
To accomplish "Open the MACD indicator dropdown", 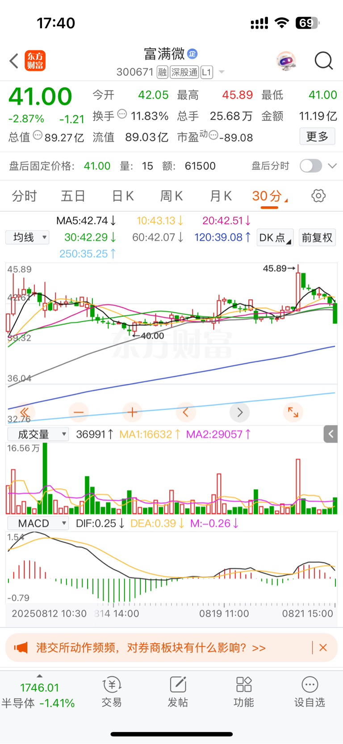I will point(38,523).
